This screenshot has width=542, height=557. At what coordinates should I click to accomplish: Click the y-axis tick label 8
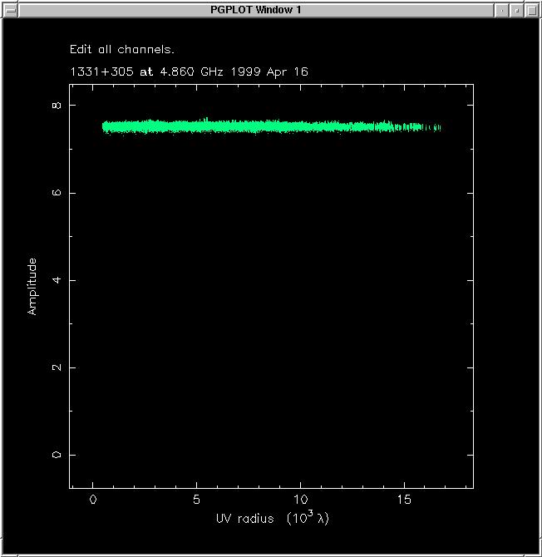[x=57, y=106]
